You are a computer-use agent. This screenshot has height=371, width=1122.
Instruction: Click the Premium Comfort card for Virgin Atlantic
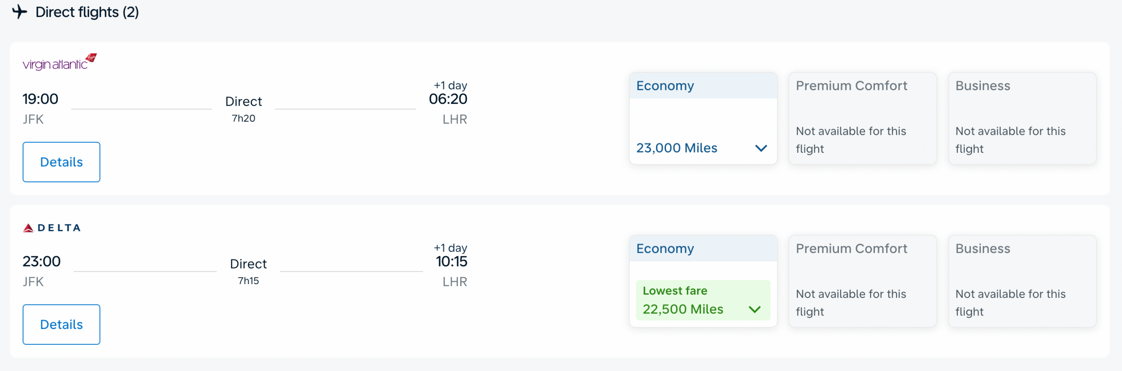coord(862,118)
